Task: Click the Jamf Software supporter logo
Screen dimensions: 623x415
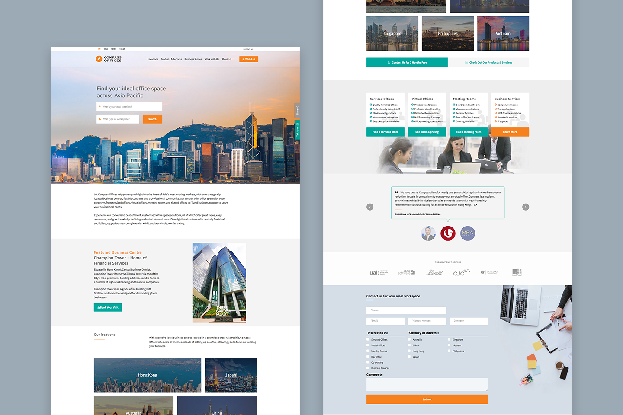Action: pyautogui.click(x=406, y=272)
